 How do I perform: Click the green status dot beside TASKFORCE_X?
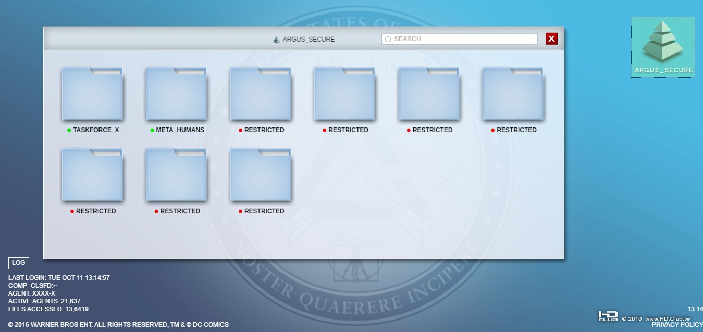coord(69,130)
